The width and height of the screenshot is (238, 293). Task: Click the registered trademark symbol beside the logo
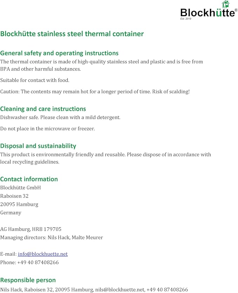click(x=236, y=10)
